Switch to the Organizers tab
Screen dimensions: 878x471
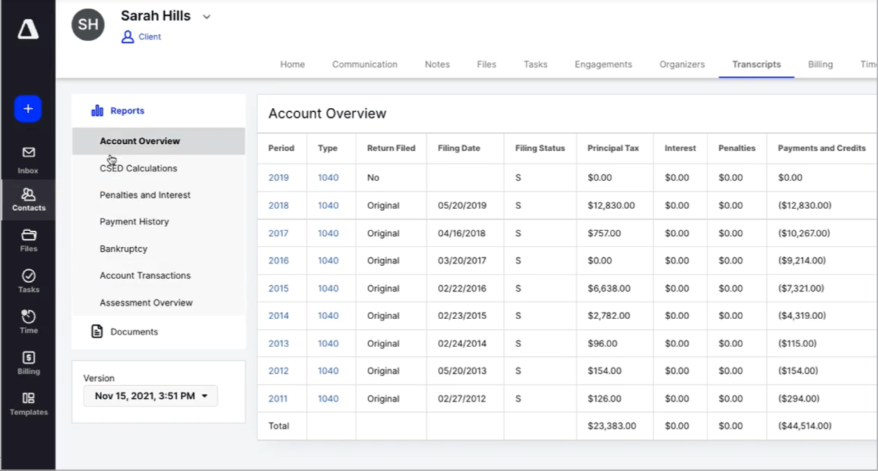point(682,65)
